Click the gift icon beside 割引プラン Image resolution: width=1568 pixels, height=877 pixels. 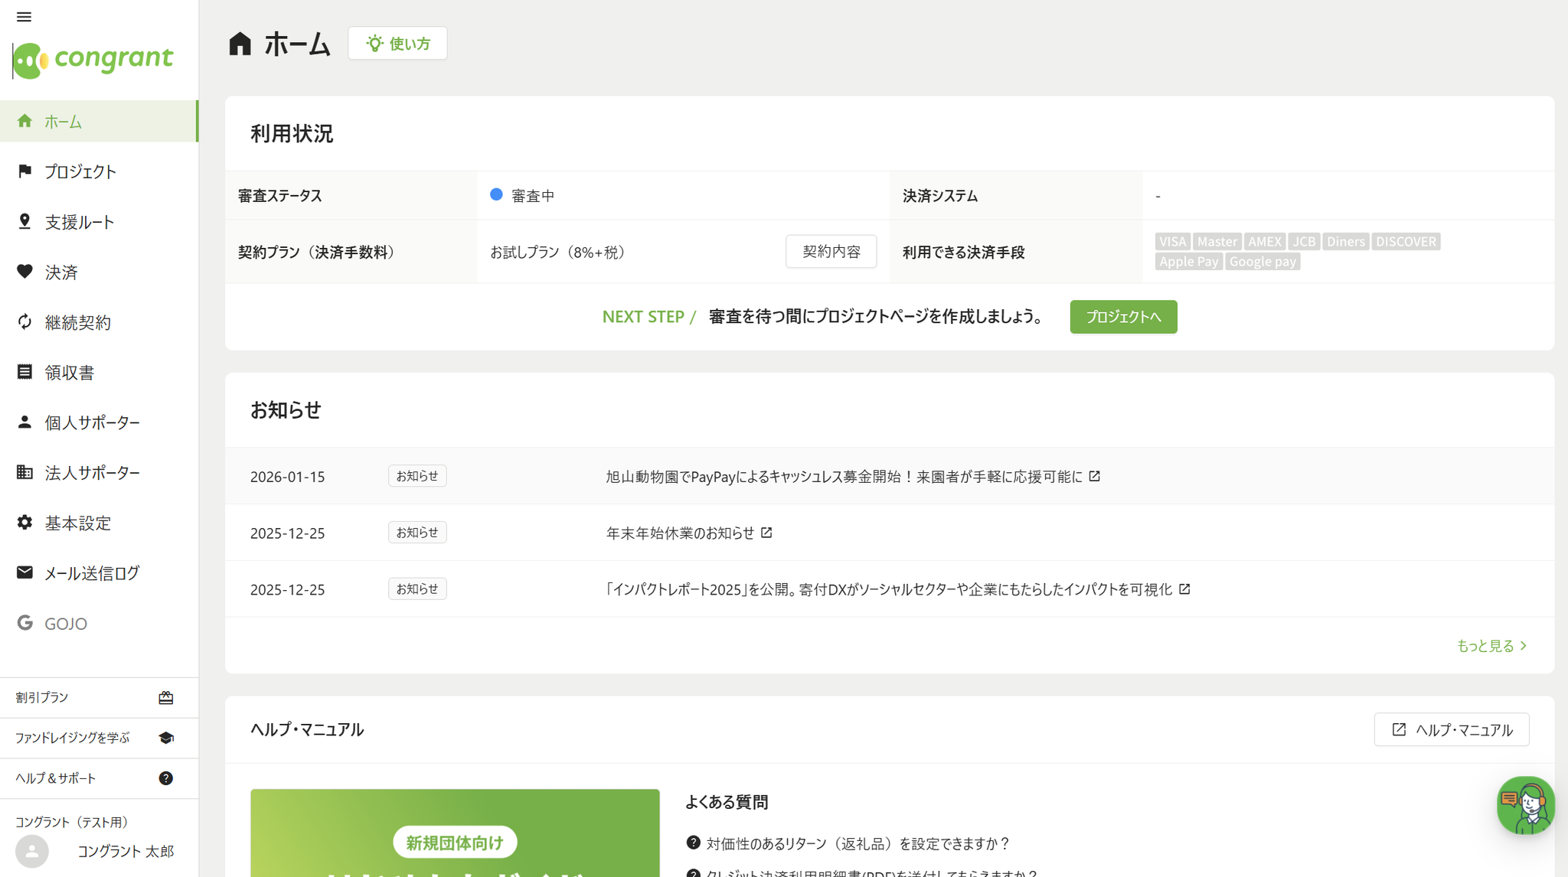(166, 697)
